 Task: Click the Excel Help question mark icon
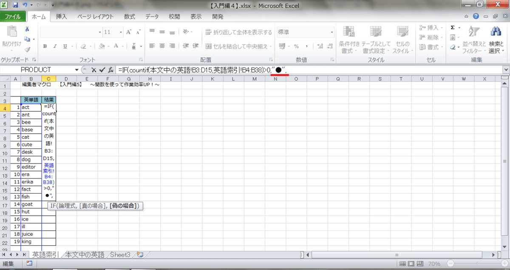tap(476, 17)
